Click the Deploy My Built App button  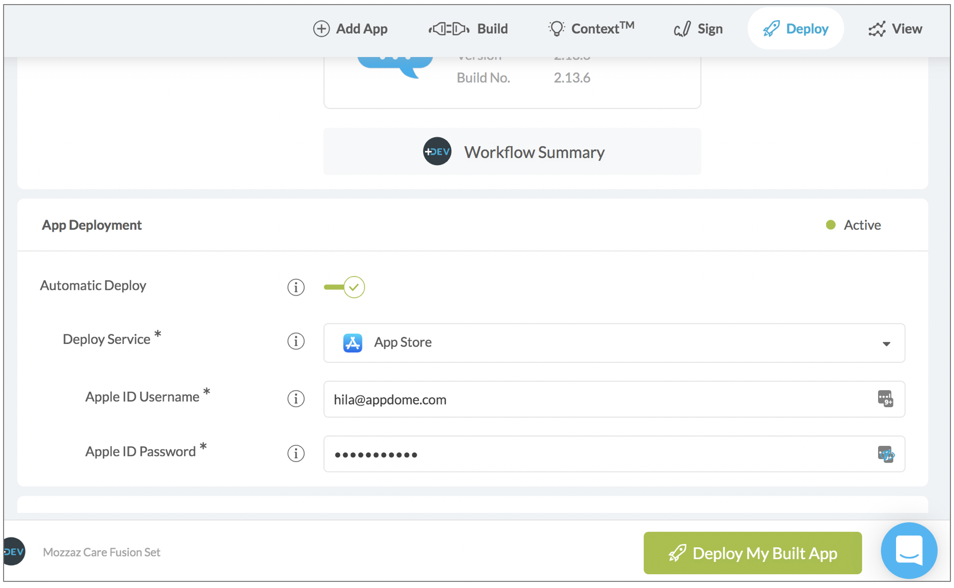point(753,553)
